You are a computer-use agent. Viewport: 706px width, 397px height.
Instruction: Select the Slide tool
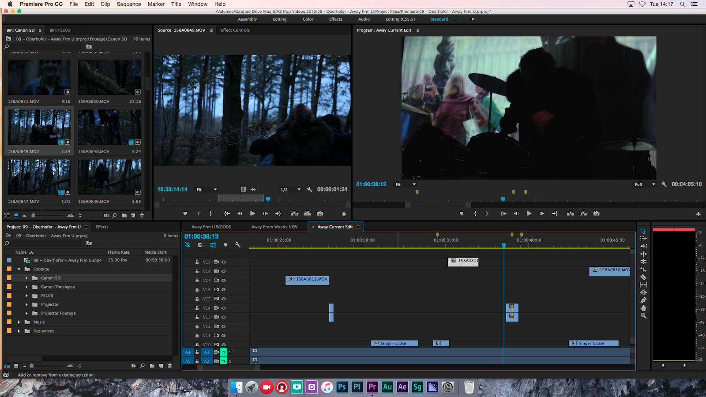[x=643, y=292]
